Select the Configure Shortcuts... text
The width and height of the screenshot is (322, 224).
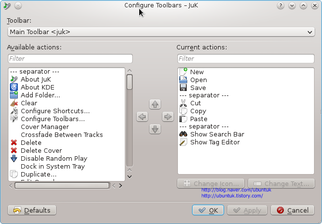(55, 111)
